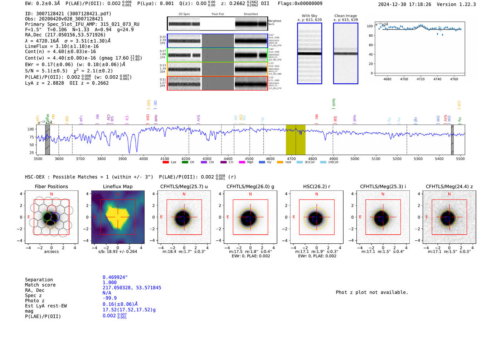The height and width of the screenshot is (341, 501).
Task: Click the yellow highlighted band at 4720 Å
Action: click(x=296, y=140)
